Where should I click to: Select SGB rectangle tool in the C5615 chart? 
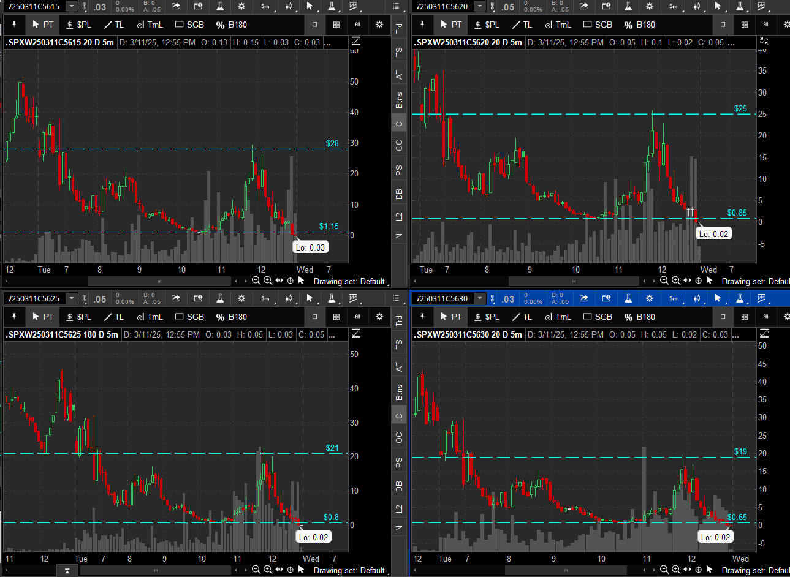point(189,25)
